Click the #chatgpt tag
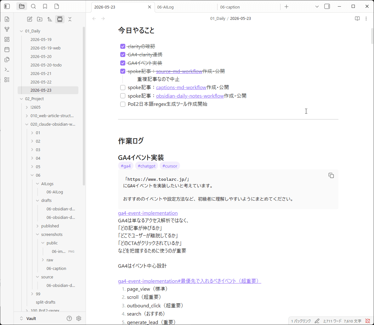Viewport: 374px width, 325px height. [146, 166]
